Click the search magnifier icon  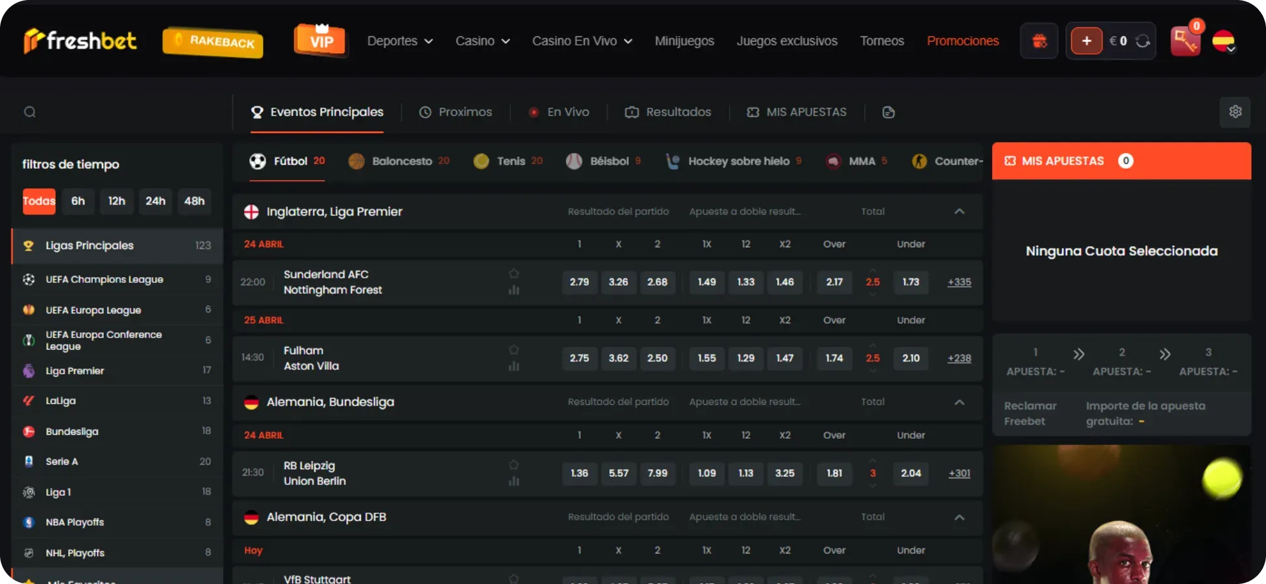point(30,112)
